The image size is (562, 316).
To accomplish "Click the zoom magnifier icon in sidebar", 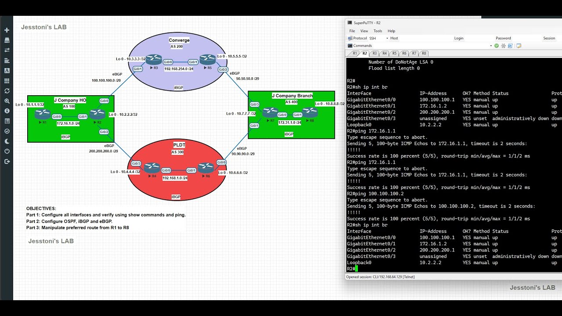I will pos(7,101).
